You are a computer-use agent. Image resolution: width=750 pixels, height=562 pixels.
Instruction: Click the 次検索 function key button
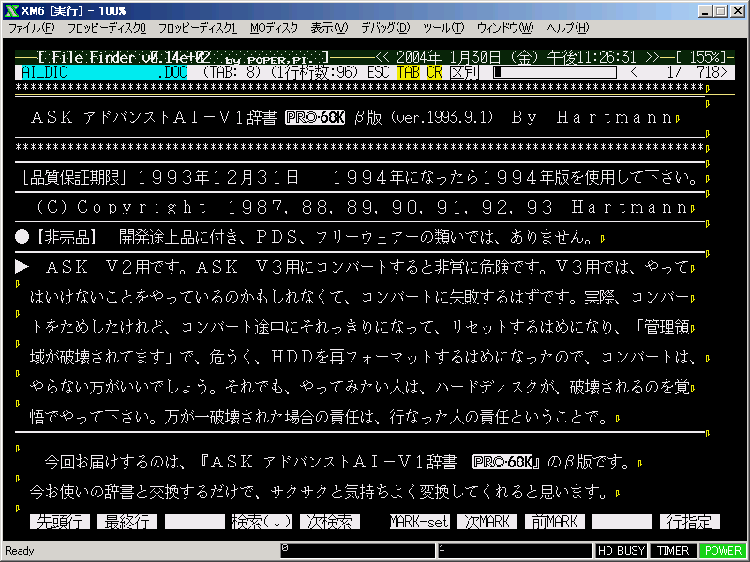[330, 522]
